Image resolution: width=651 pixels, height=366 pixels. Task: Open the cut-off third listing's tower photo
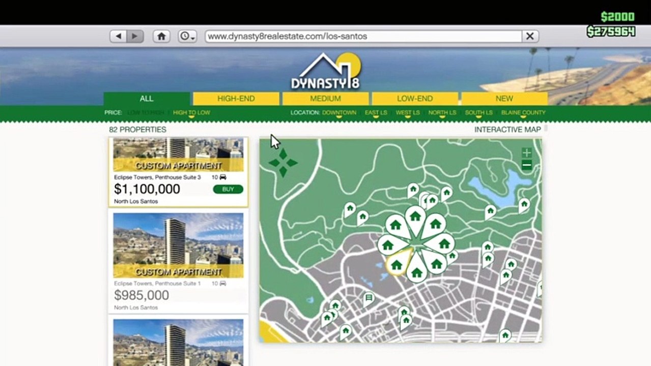pyautogui.click(x=178, y=342)
